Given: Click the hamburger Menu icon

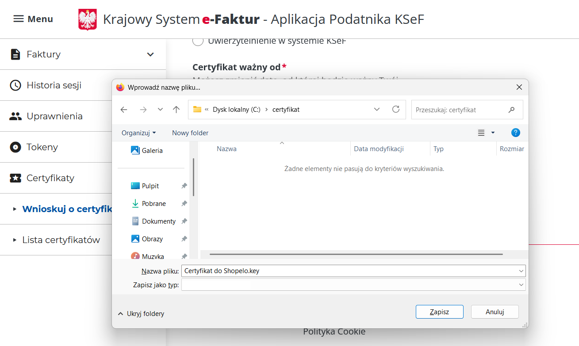Looking at the screenshot, I should pyautogui.click(x=18, y=19).
